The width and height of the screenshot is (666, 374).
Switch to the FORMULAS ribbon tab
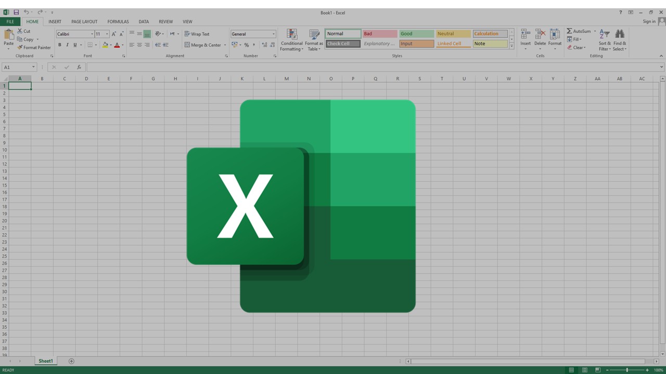[x=118, y=21]
